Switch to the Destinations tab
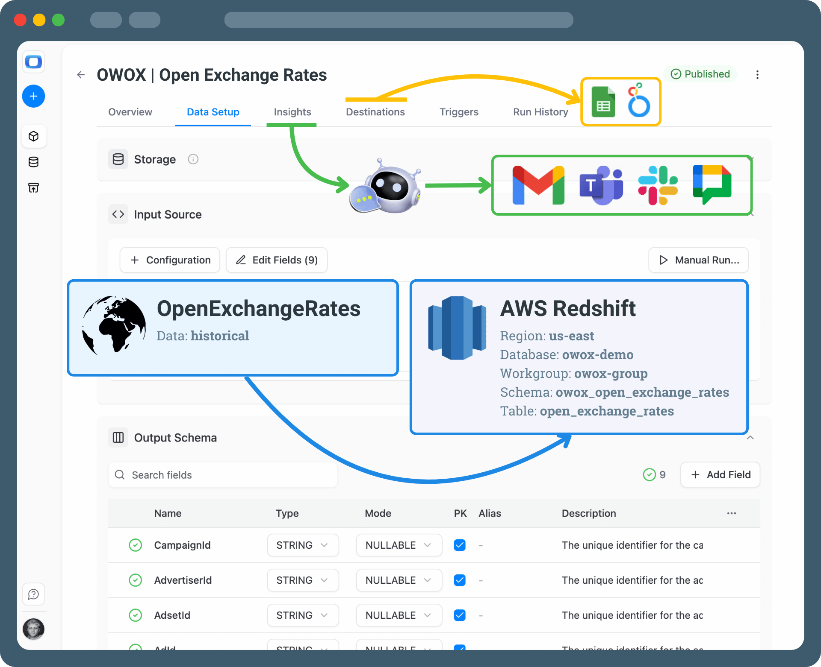The width and height of the screenshot is (821, 667). coord(375,112)
